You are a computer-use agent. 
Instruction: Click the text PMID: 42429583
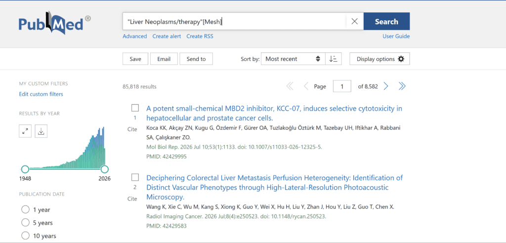[x=166, y=226]
